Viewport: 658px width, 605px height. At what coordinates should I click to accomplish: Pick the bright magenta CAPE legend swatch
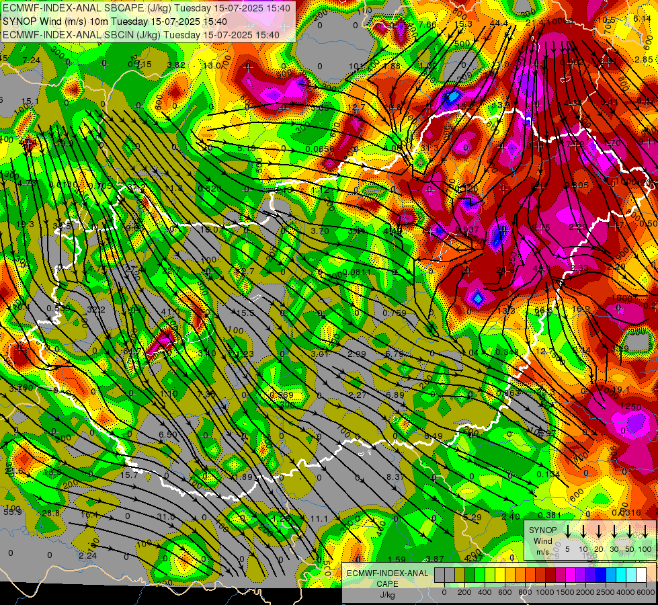click(x=571, y=575)
